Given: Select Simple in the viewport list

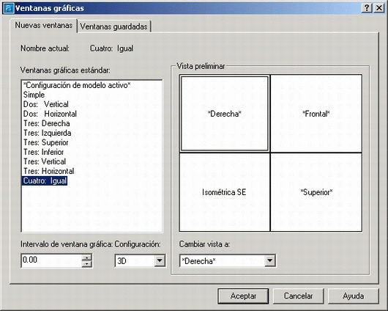Looking at the screenshot, I should pos(34,95).
